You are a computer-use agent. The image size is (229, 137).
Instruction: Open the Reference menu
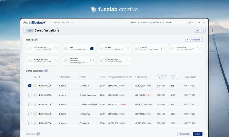click(x=158, y=22)
